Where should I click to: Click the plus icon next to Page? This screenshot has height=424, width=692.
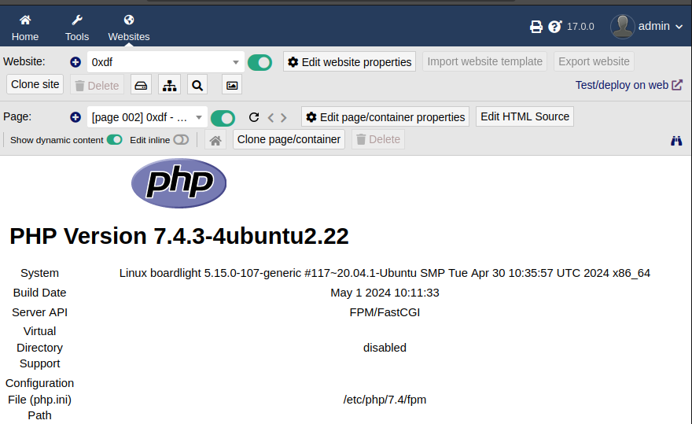click(x=75, y=117)
